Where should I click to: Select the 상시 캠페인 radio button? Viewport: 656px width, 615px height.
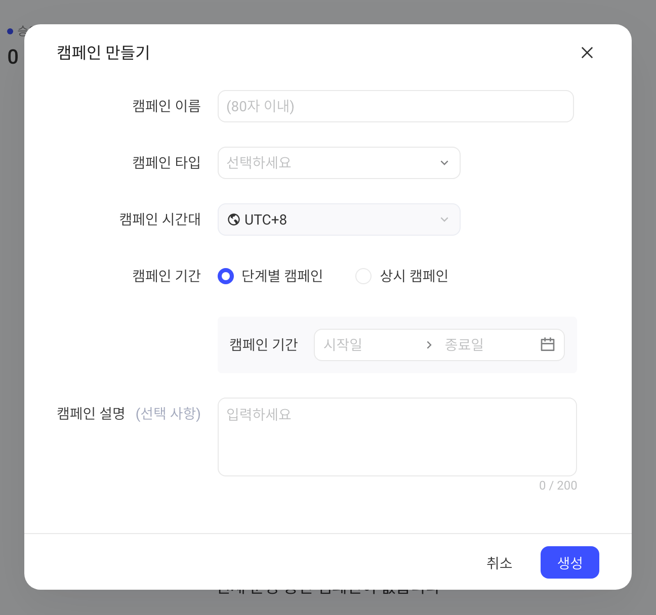(363, 276)
